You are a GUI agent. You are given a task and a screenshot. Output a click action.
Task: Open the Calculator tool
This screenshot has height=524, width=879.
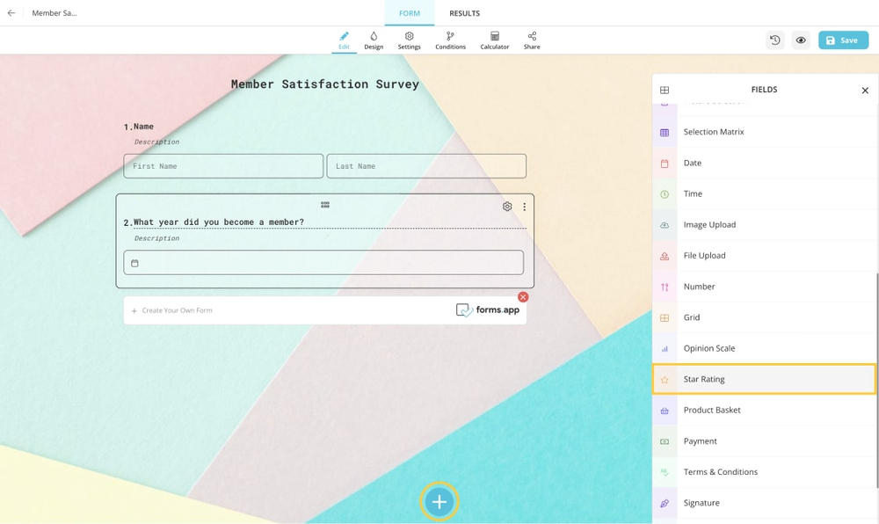coord(494,40)
